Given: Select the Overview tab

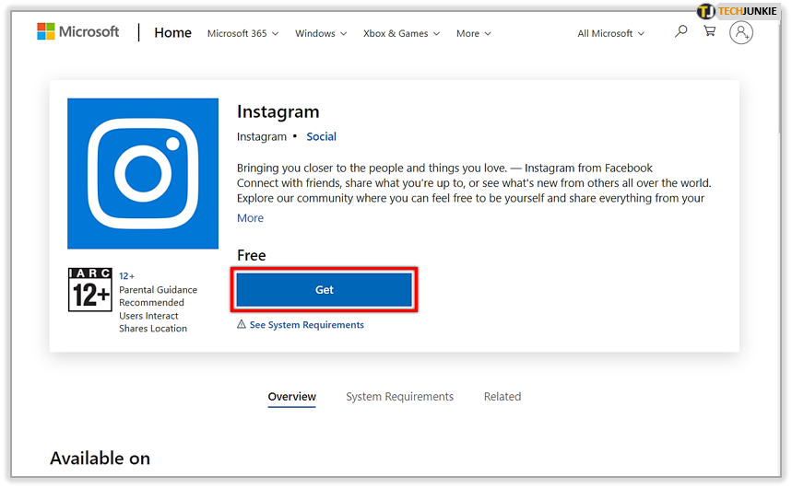Looking at the screenshot, I should pyautogui.click(x=291, y=397).
